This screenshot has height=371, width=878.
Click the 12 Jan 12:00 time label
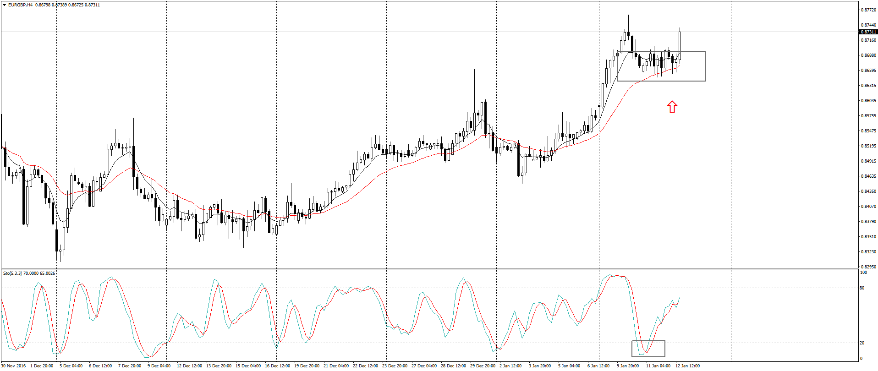click(688, 366)
